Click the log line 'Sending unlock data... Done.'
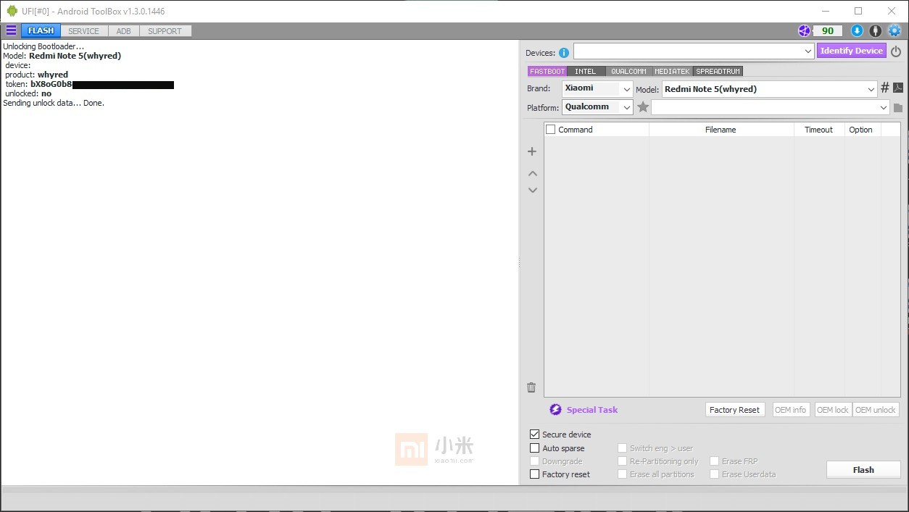909x512 pixels. tap(54, 103)
